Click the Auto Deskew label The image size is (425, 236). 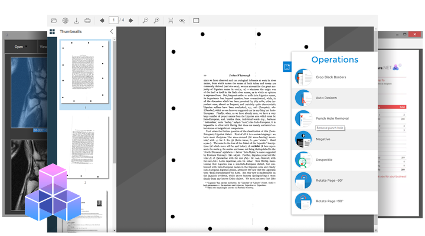pyautogui.click(x=326, y=98)
